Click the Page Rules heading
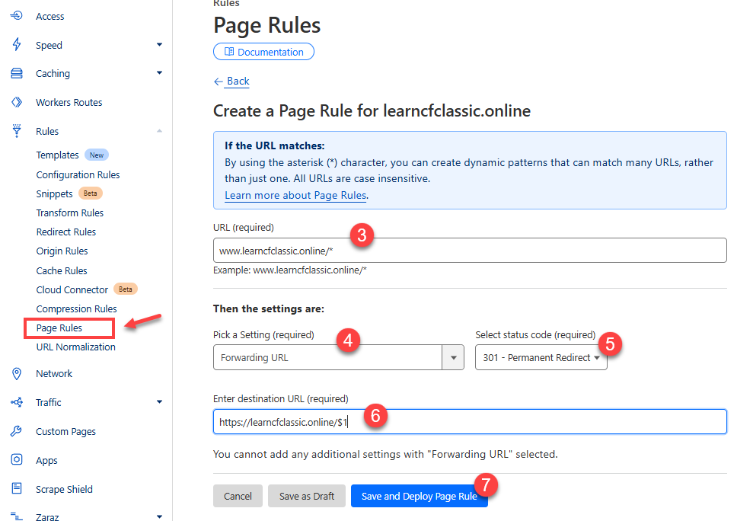Screen dimensions: 753x521 [267, 25]
